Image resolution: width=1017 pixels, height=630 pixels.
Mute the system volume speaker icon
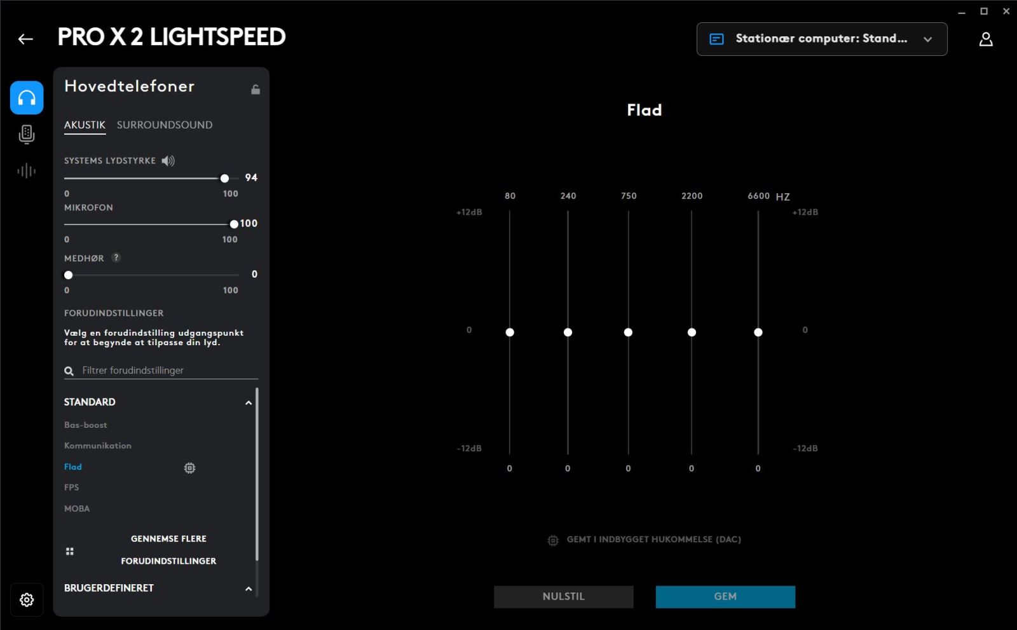[168, 161]
